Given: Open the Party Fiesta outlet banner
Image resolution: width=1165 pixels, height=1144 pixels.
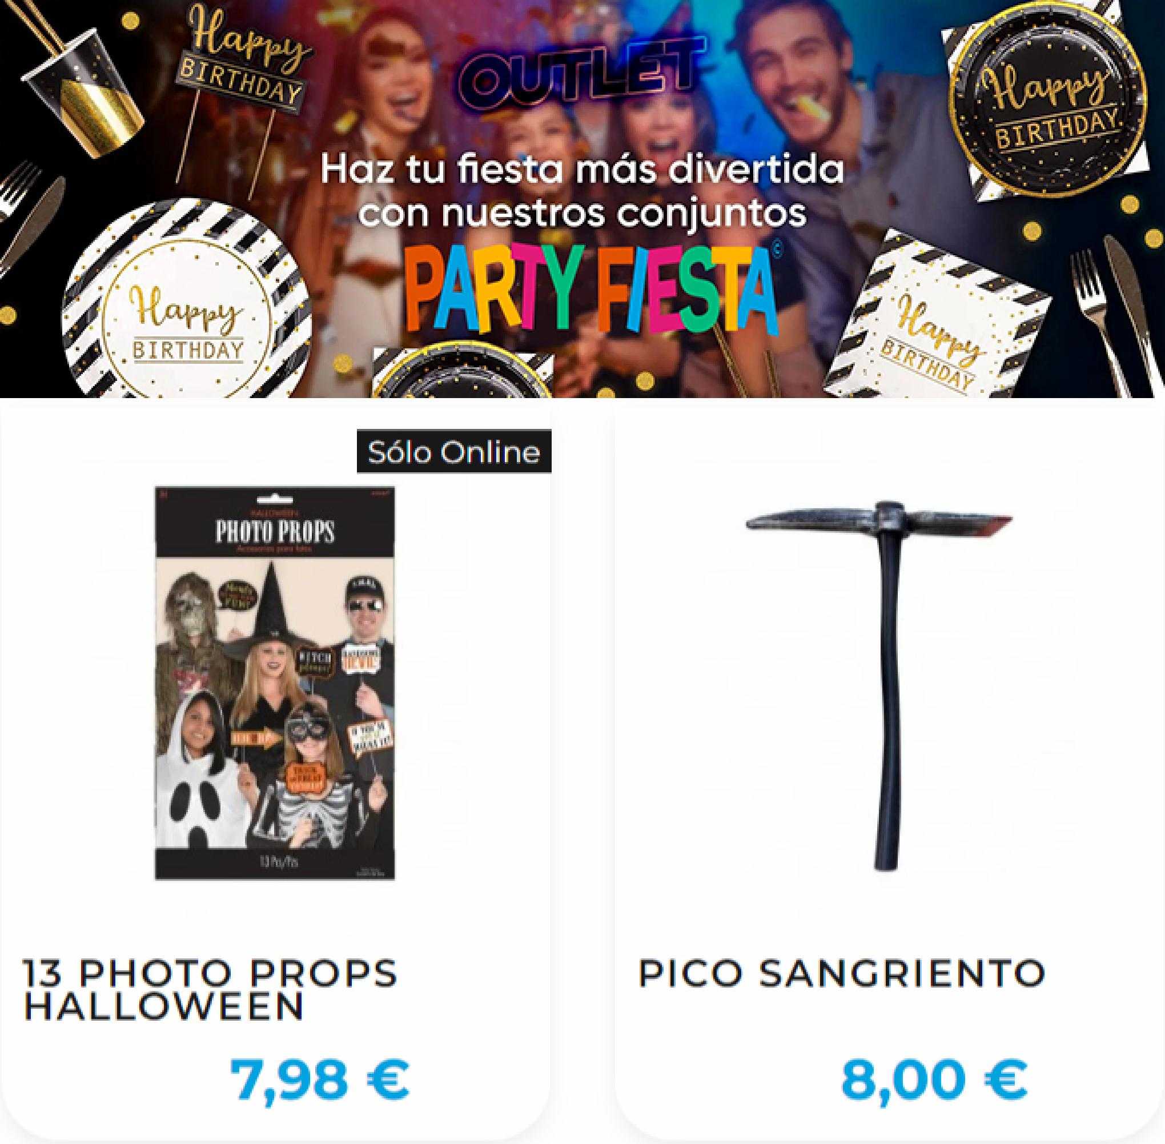Looking at the screenshot, I should point(582,198).
